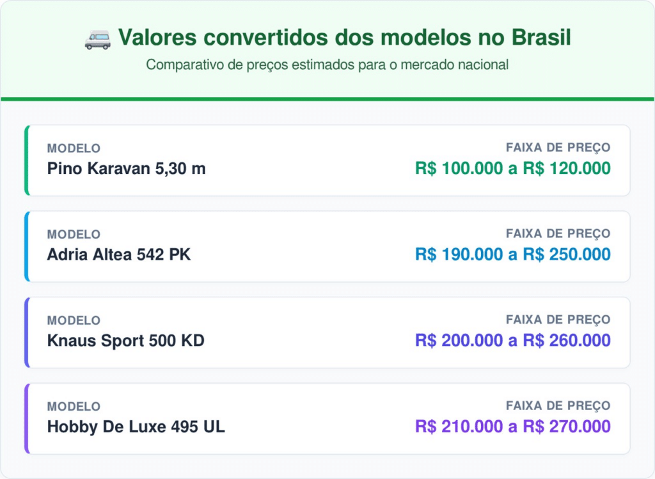Screen dimensions: 655x479
Task: Click the green divider line below the header
Action: 327,99
